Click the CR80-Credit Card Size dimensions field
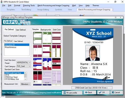The height and width of the screenshot is (98, 125). pos(92,88)
